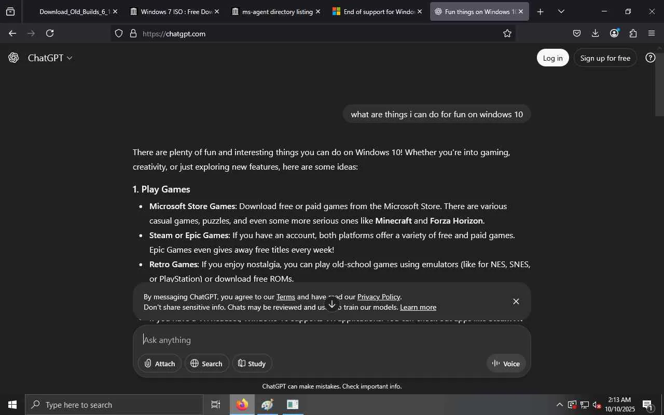Click the Log in button

pos(553,58)
